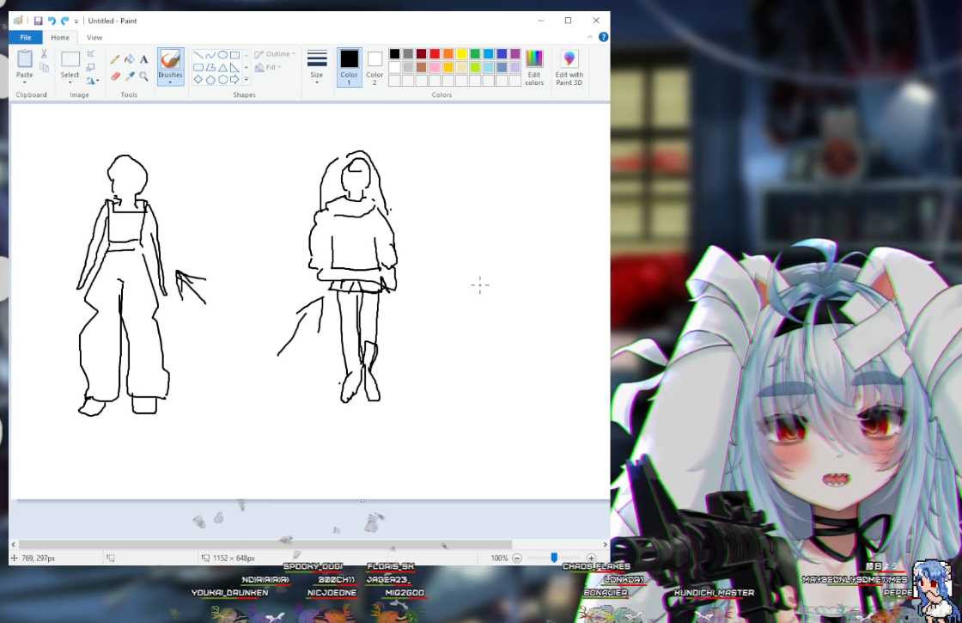Pick the Pentagon shape
The width and height of the screenshot is (962, 623).
210,79
